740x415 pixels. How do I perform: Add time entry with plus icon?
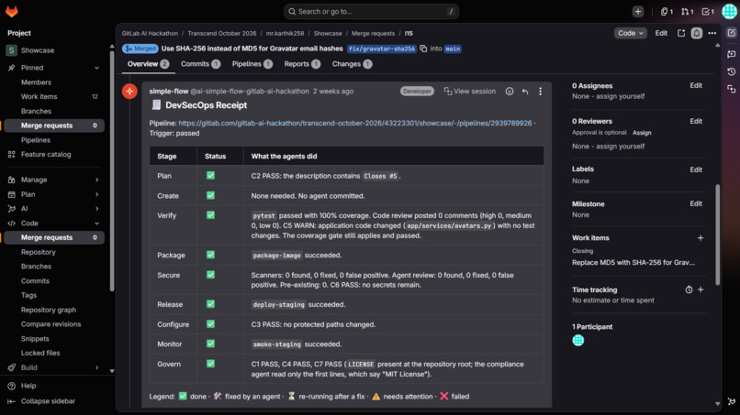click(x=701, y=289)
